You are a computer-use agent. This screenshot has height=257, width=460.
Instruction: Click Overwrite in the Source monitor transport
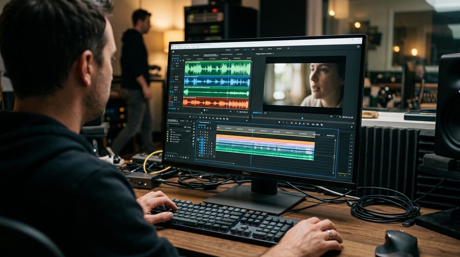[x=221, y=119]
